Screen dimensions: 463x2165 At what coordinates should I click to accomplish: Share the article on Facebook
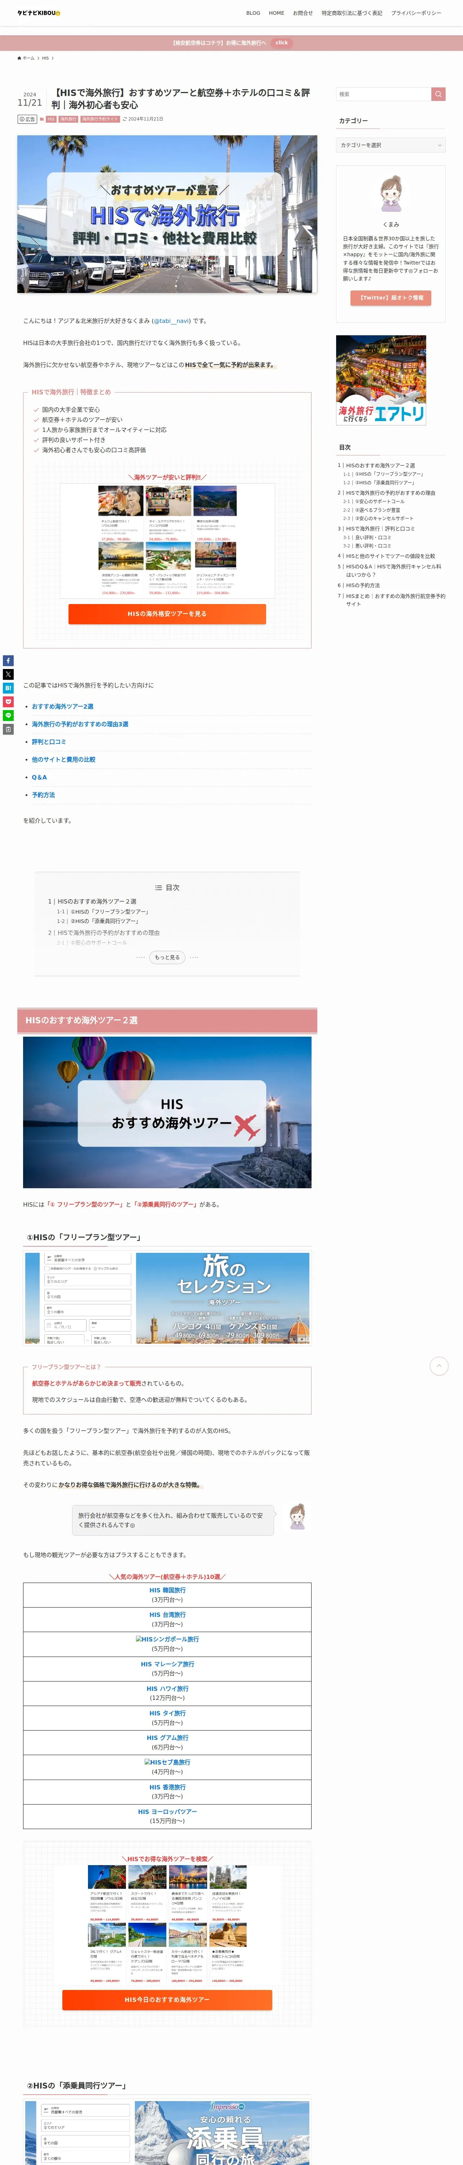tap(8, 661)
